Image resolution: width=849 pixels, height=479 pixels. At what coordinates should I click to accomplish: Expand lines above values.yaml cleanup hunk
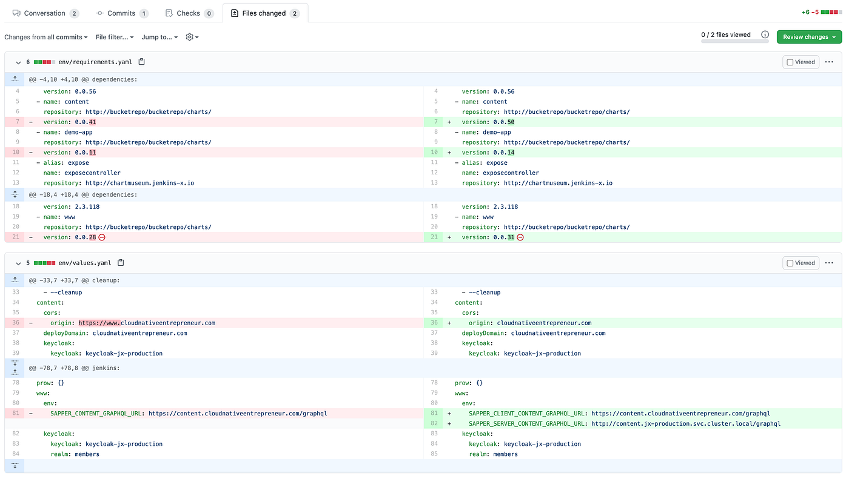15,280
